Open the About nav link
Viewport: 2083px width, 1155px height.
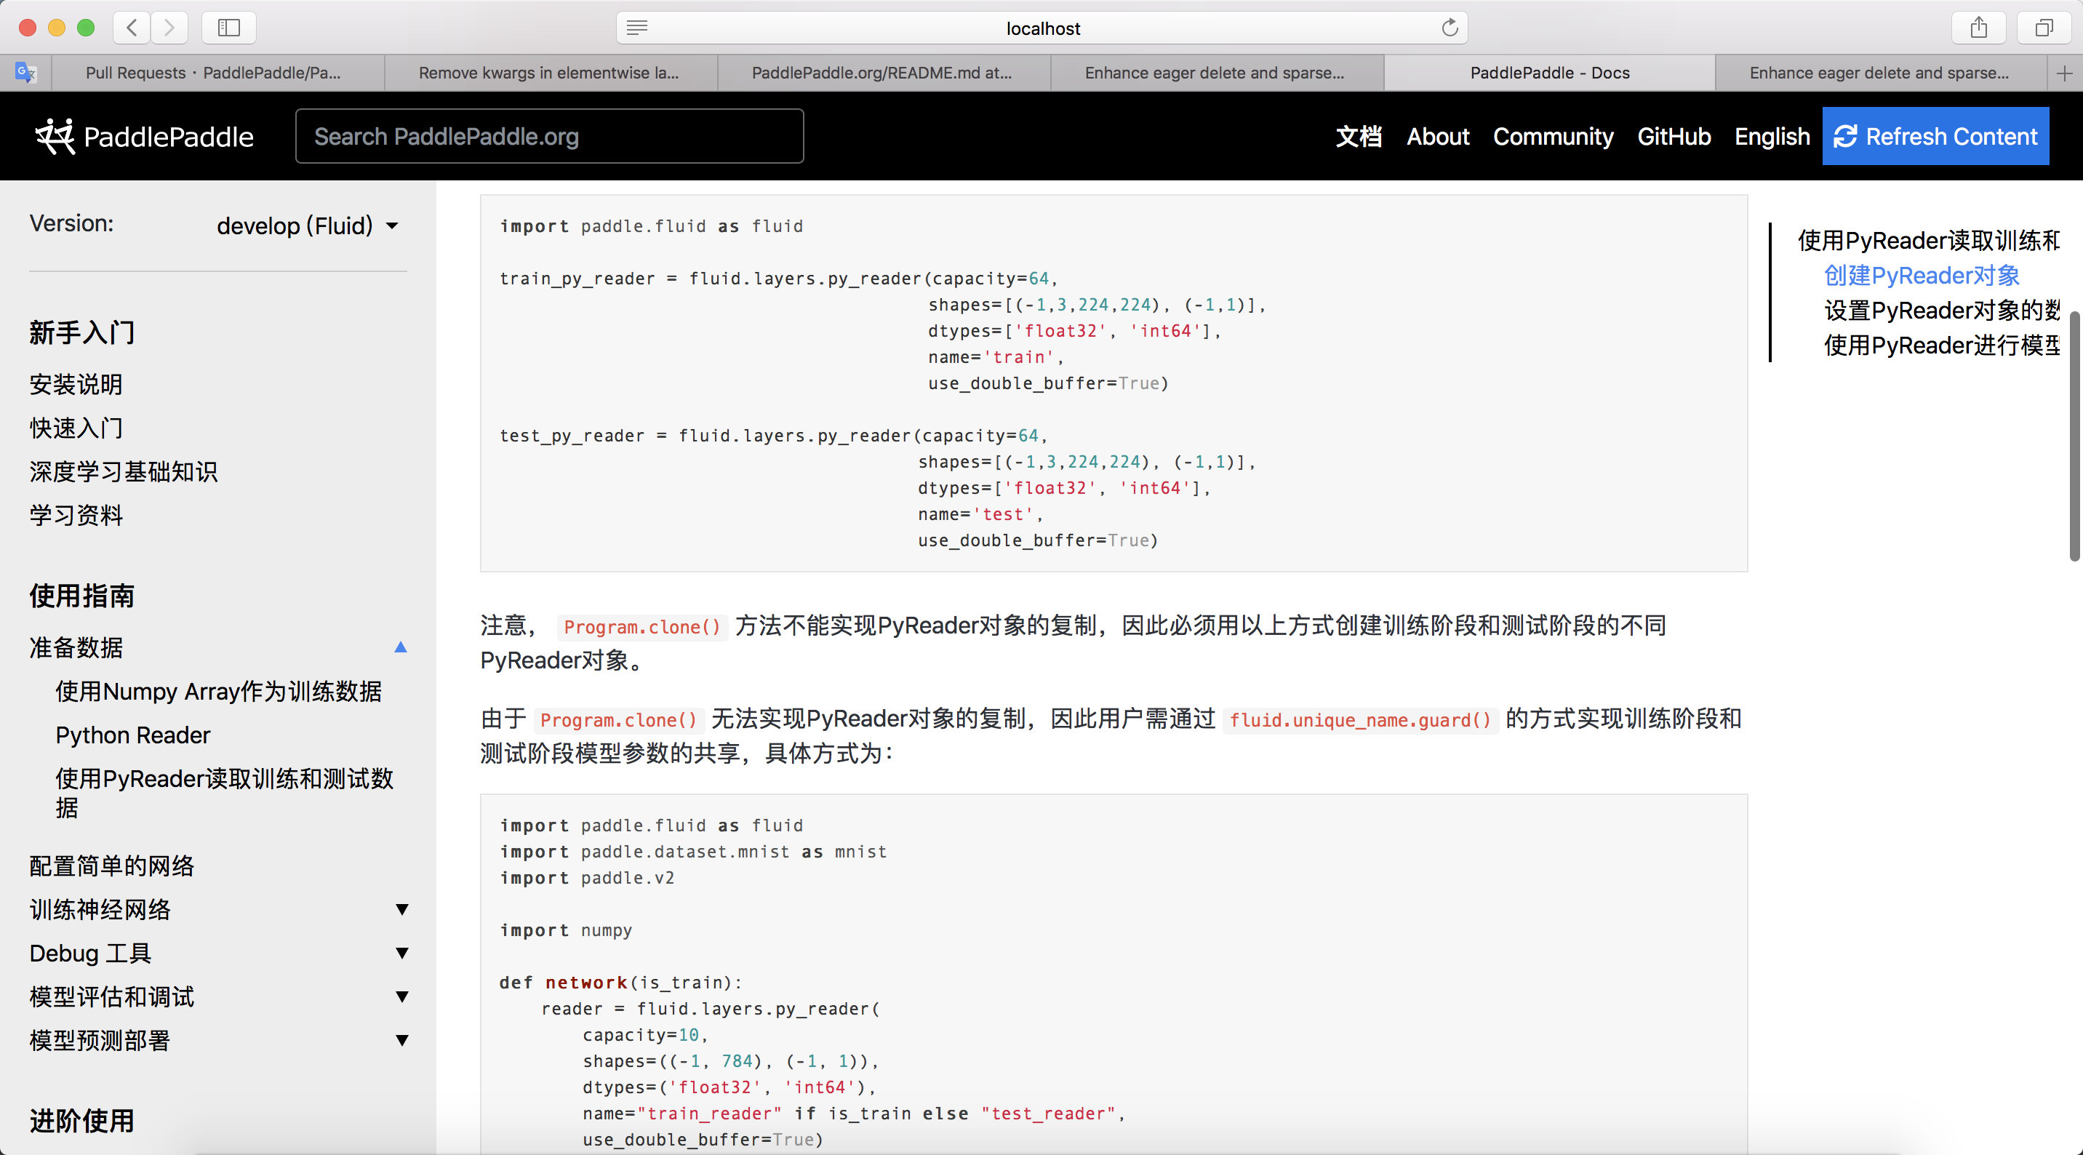(x=1438, y=136)
